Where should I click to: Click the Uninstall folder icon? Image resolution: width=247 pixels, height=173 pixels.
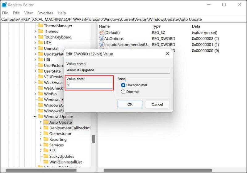(40, 49)
